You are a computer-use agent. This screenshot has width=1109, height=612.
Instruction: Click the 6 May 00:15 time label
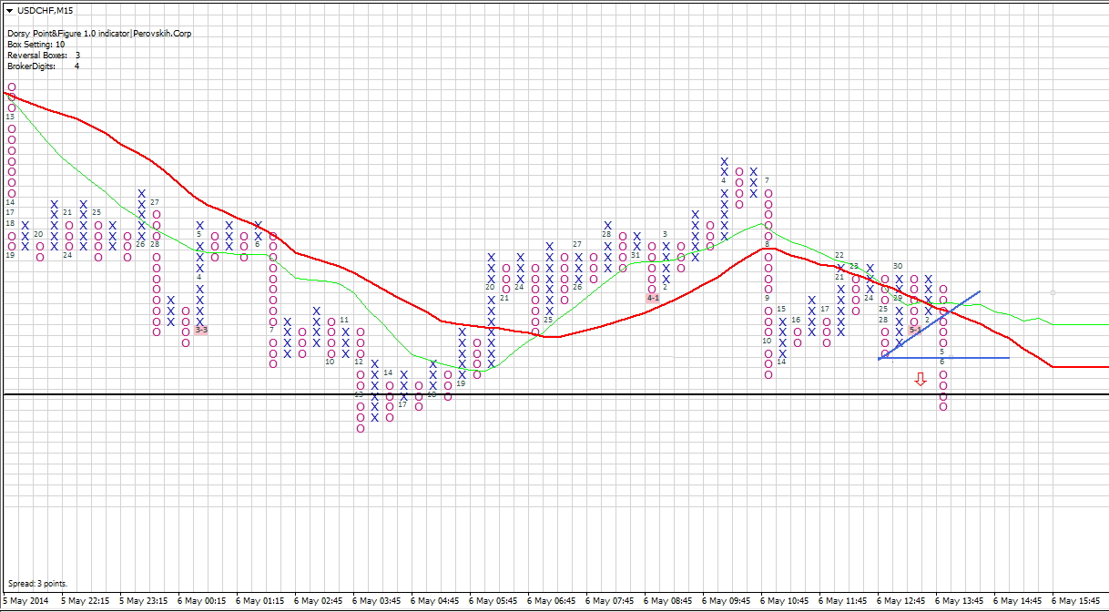(x=202, y=601)
